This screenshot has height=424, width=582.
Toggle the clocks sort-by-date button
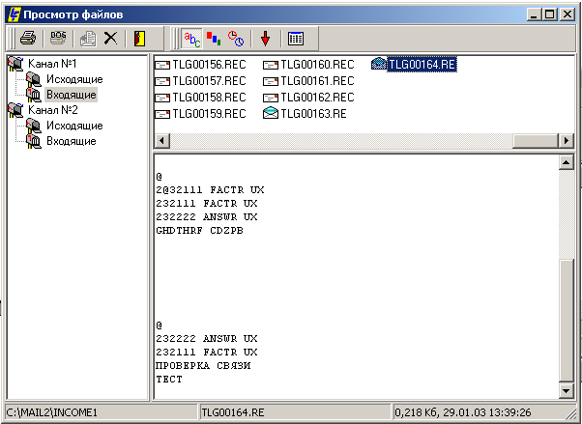[x=236, y=39]
